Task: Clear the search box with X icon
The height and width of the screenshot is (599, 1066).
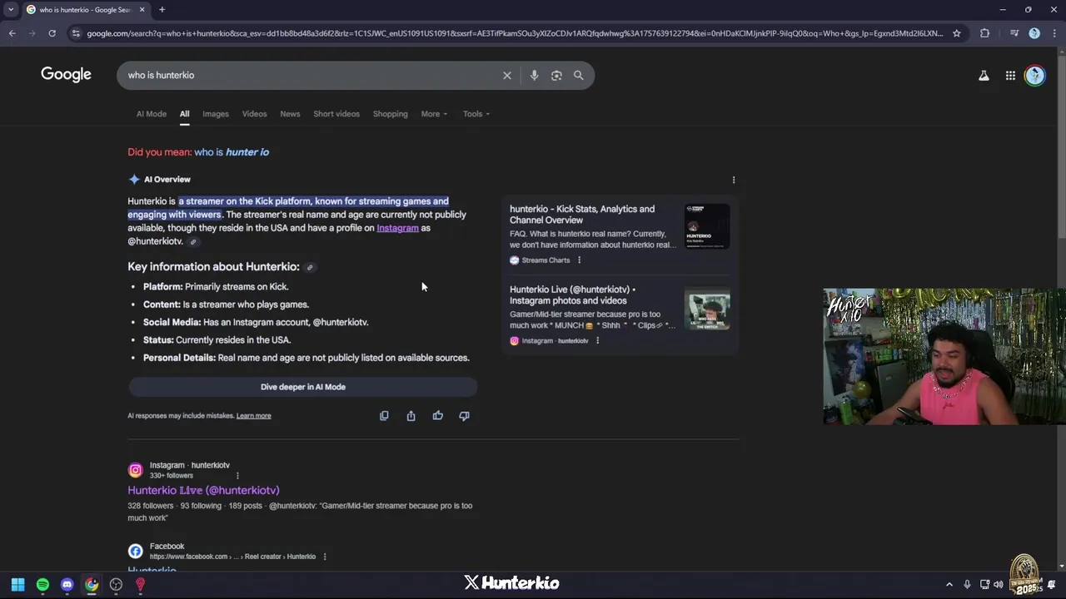Action: click(506, 75)
